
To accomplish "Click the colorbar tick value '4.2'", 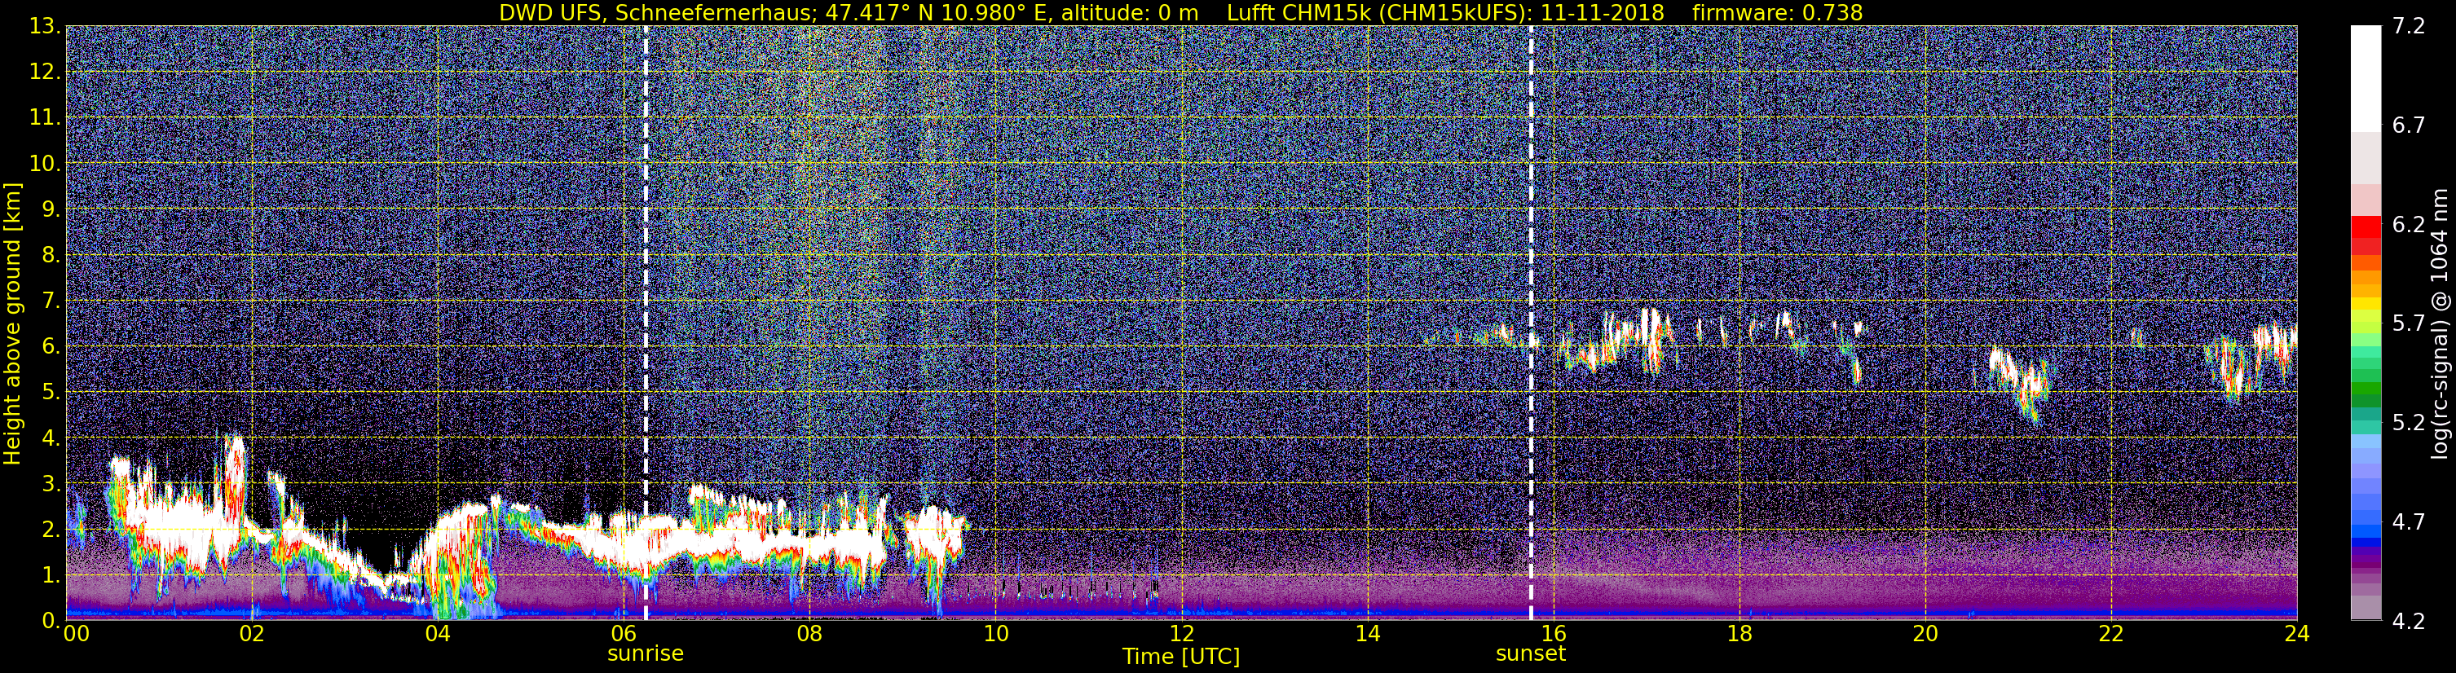I will point(2407,622).
